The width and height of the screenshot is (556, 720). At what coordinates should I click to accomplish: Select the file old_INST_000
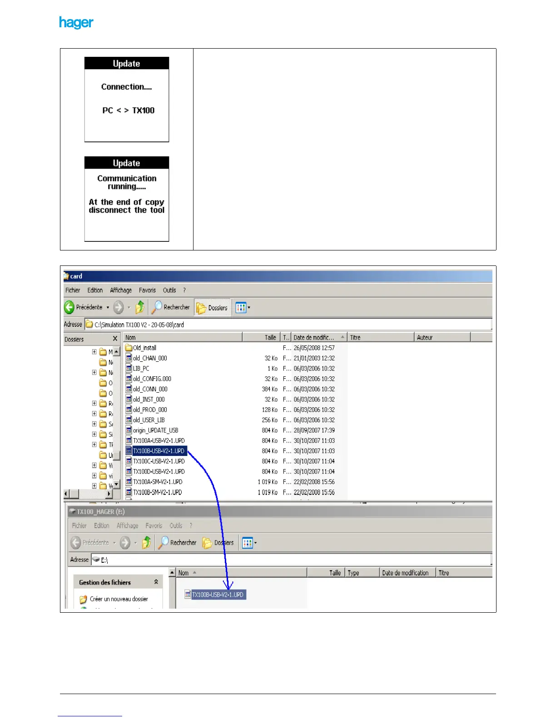pyautogui.click(x=149, y=400)
